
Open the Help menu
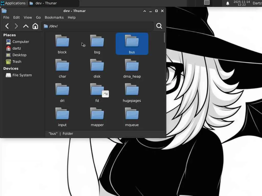(72, 18)
